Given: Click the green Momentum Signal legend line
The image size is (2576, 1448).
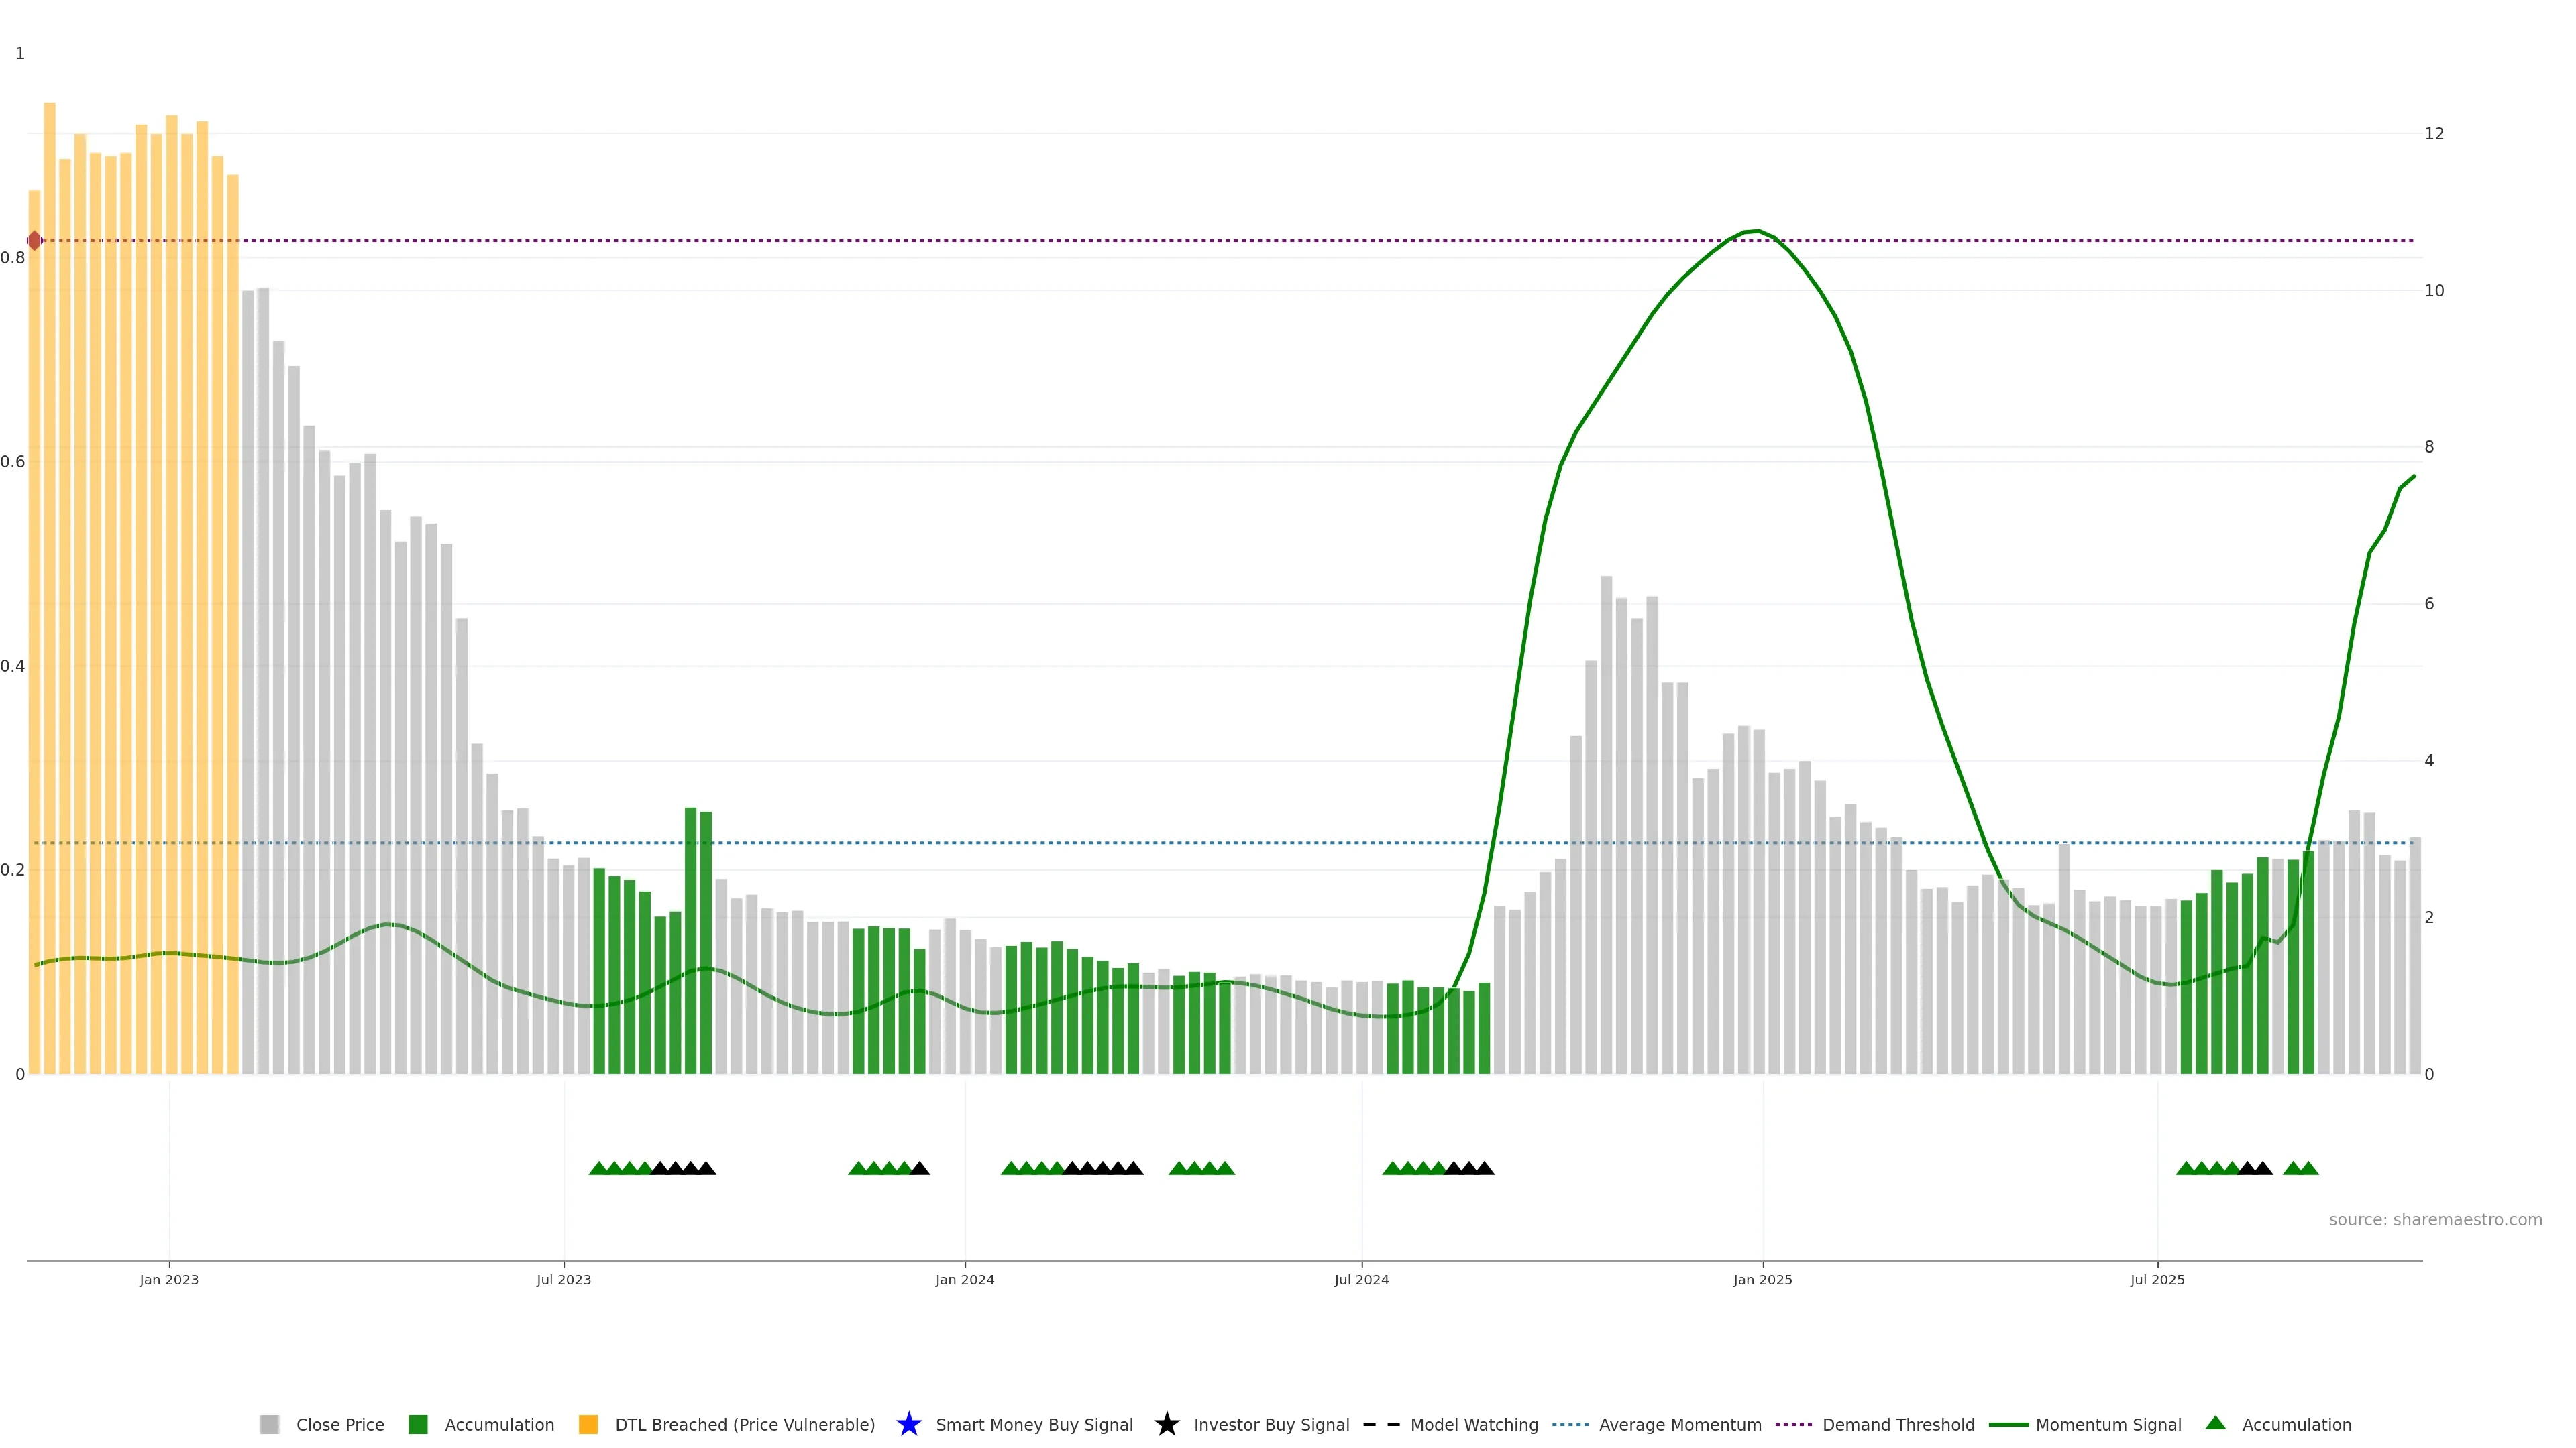Looking at the screenshot, I should coord(2008,1424).
